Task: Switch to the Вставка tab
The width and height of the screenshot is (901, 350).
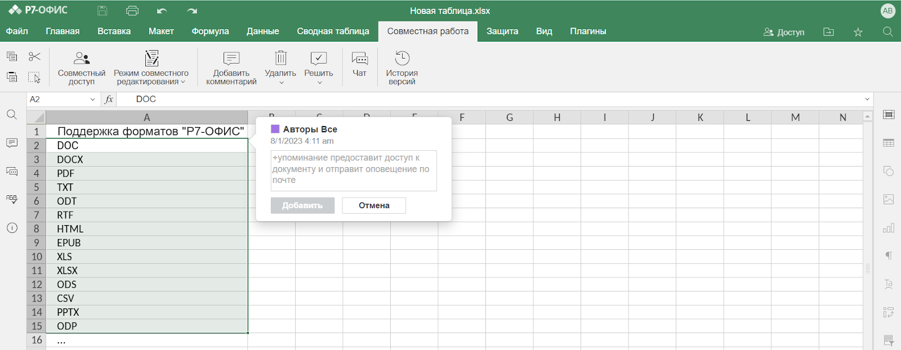Action: [114, 32]
